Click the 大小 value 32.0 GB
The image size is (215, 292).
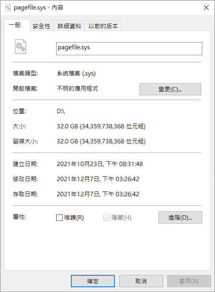tap(101, 126)
